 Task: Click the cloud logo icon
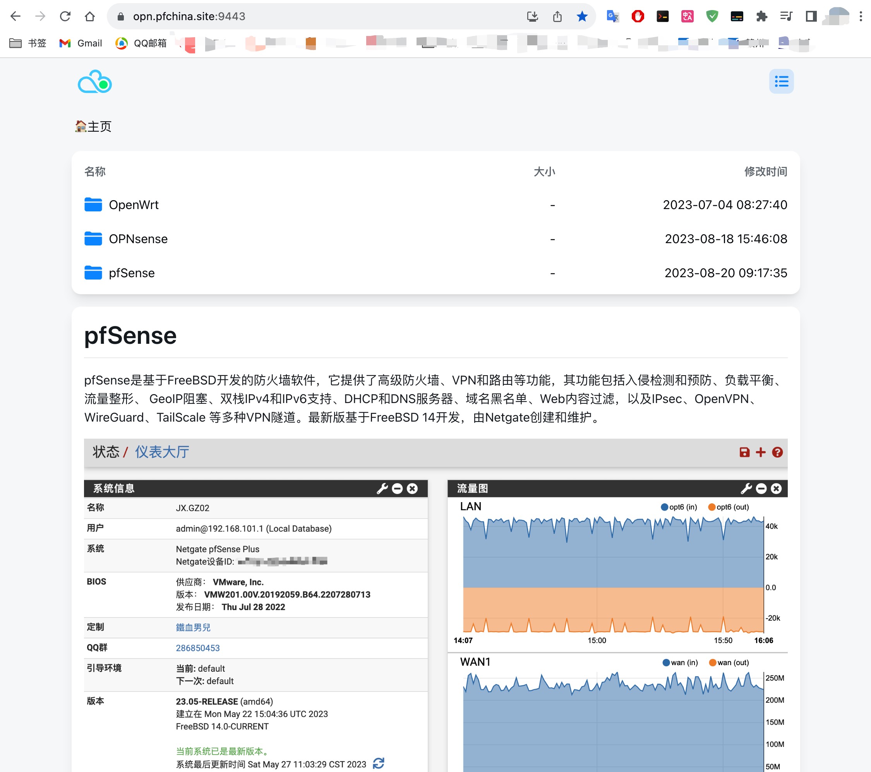coord(94,82)
